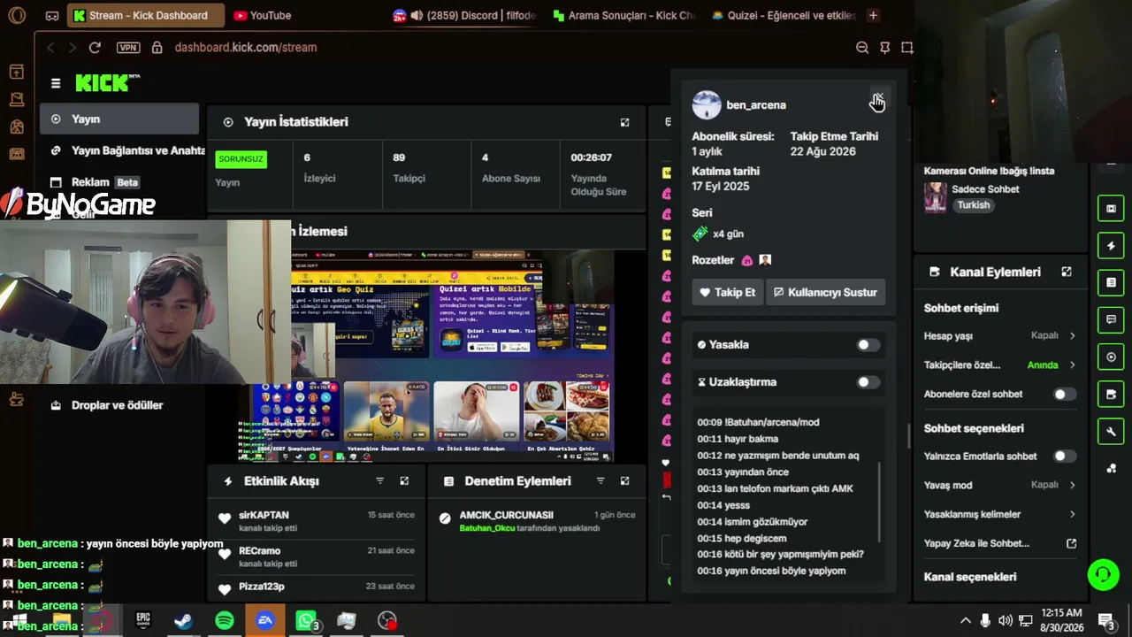
Task: Click ben_arcena's profile avatar
Action: coord(707,104)
